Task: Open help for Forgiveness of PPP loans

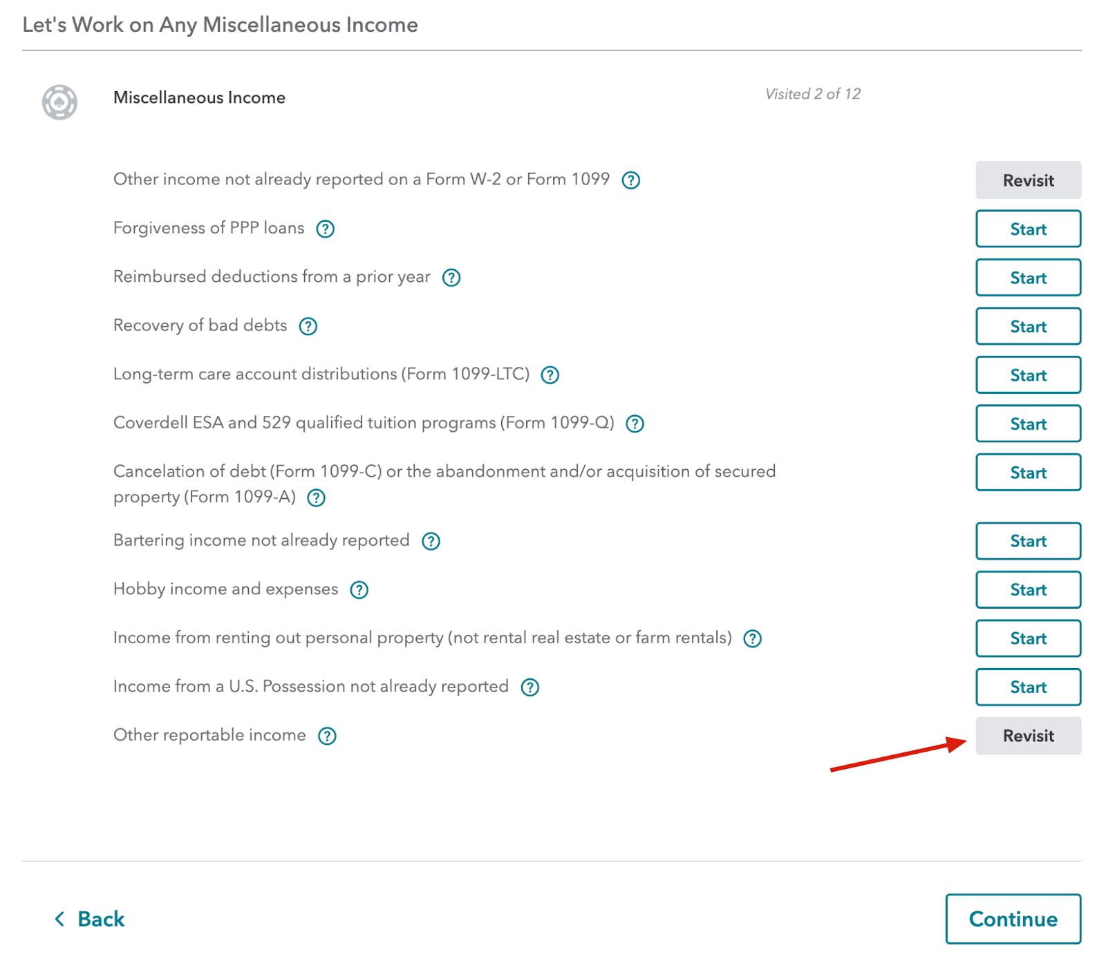Action: (x=326, y=229)
